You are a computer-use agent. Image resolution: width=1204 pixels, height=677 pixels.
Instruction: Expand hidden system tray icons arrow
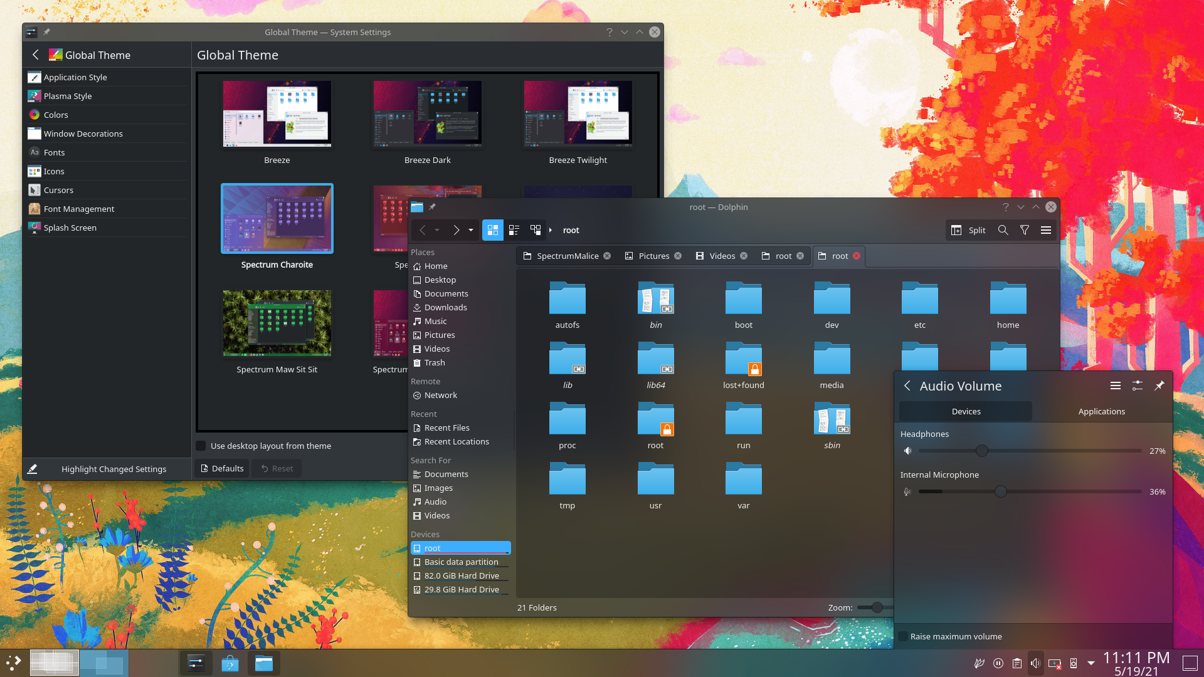point(1091,663)
